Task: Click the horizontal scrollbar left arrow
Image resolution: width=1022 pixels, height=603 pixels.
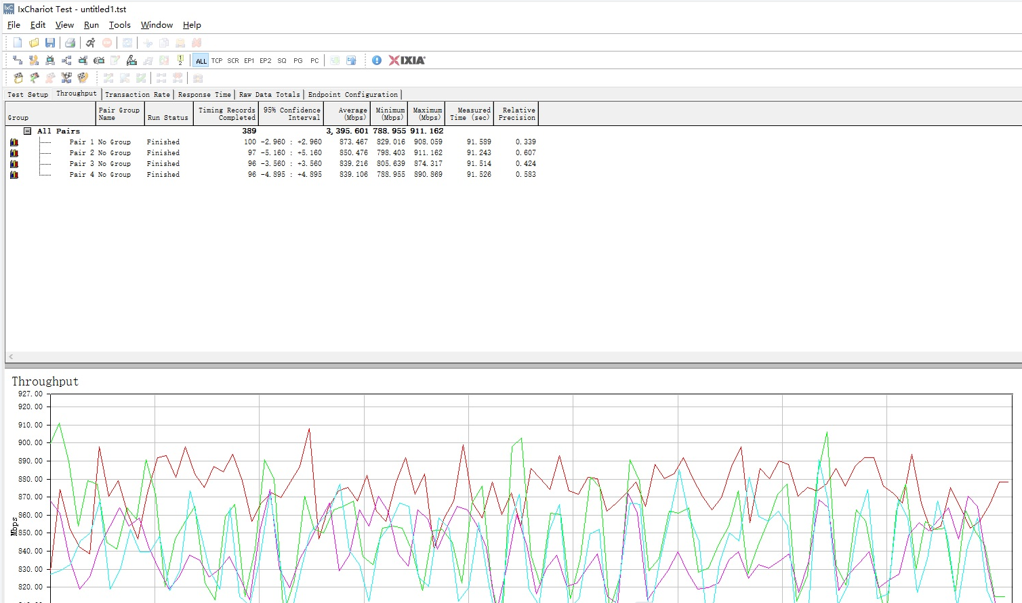Action: [x=11, y=357]
